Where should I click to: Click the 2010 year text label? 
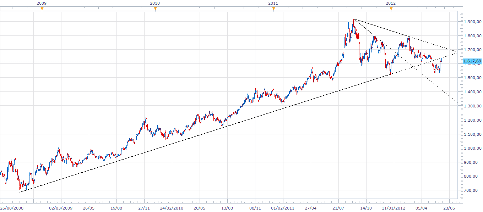pyautogui.click(x=155, y=3)
